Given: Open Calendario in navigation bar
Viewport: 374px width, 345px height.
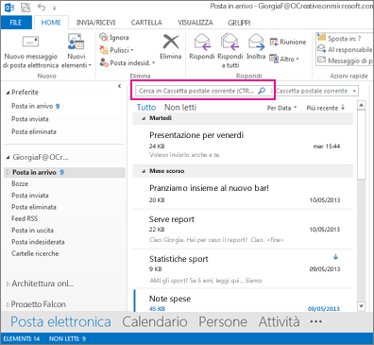Looking at the screenshot, I should [155, 321].
